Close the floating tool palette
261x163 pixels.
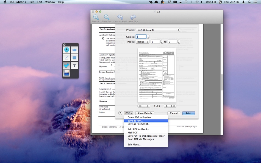tap(64, 44)
